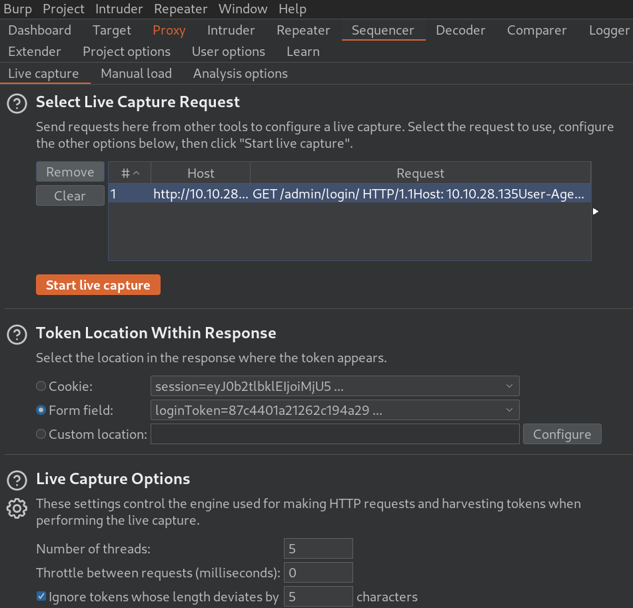Screen dimensions: 633x608
Task: Click the Host column header
Action: tap(201, 173)
